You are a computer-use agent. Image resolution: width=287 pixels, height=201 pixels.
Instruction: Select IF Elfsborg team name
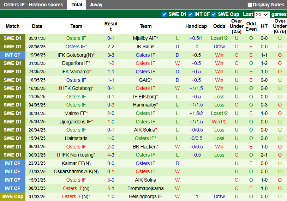(x=145, y=97)
